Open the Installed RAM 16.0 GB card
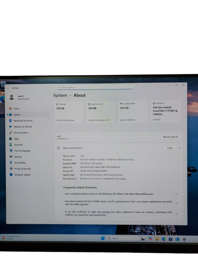 [x=133, y=112]
